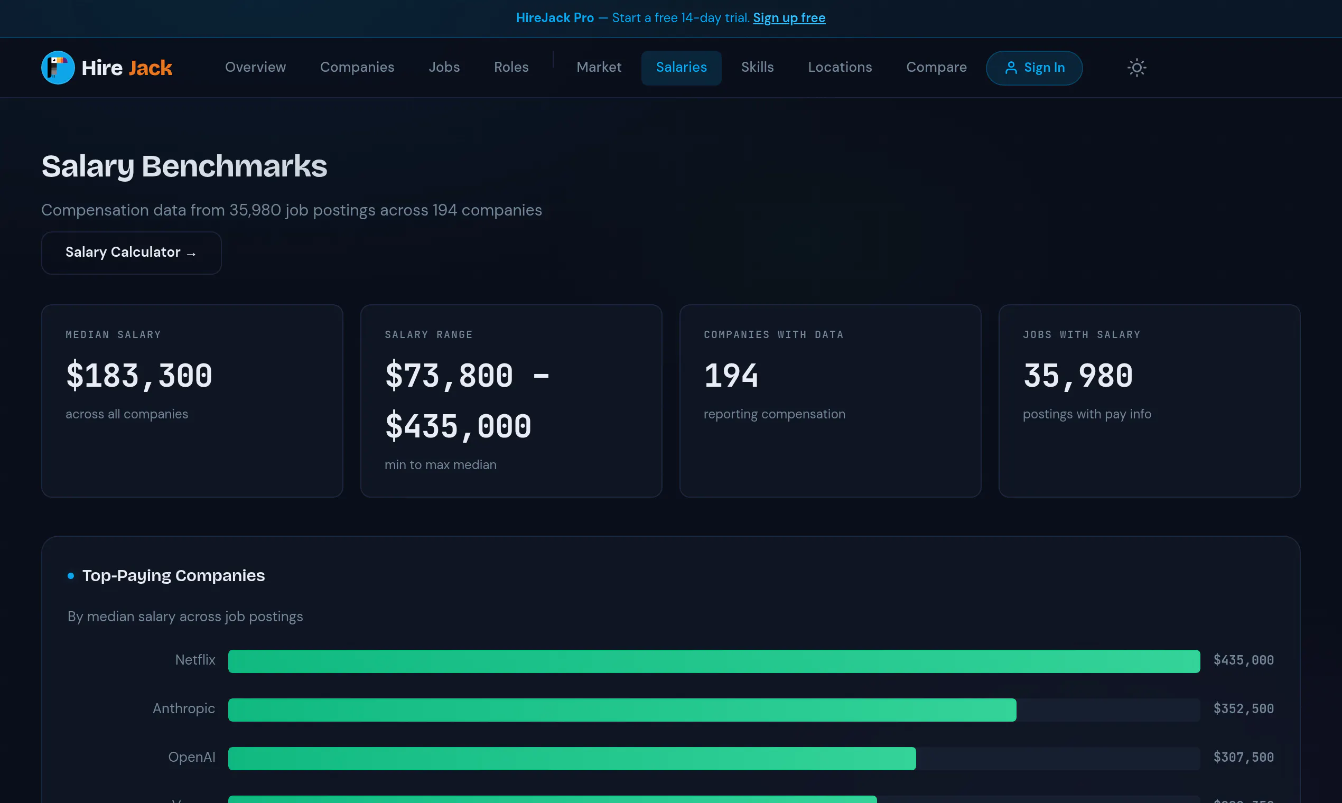The image size is (1342, 803).
Task: Click the Companies With Data card
Action: (x=830, y=401)
